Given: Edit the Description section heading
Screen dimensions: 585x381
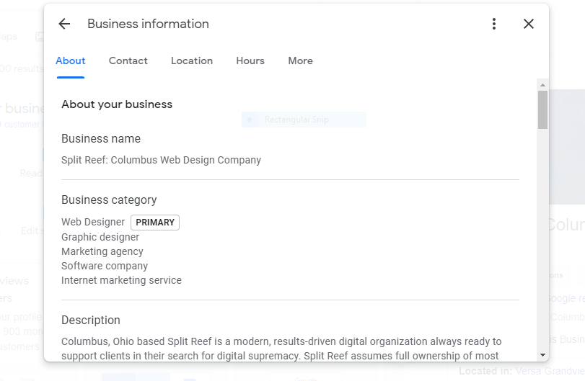Looking at the screenshot, I should [91, 321].
